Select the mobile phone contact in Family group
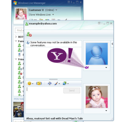Screen dimensions: 122x122 coord(19,55)
